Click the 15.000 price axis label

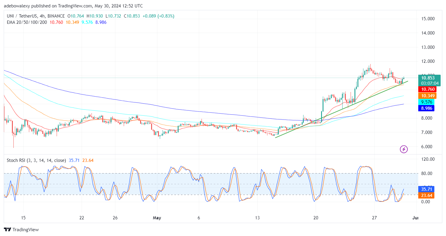[x=427, y=19]
